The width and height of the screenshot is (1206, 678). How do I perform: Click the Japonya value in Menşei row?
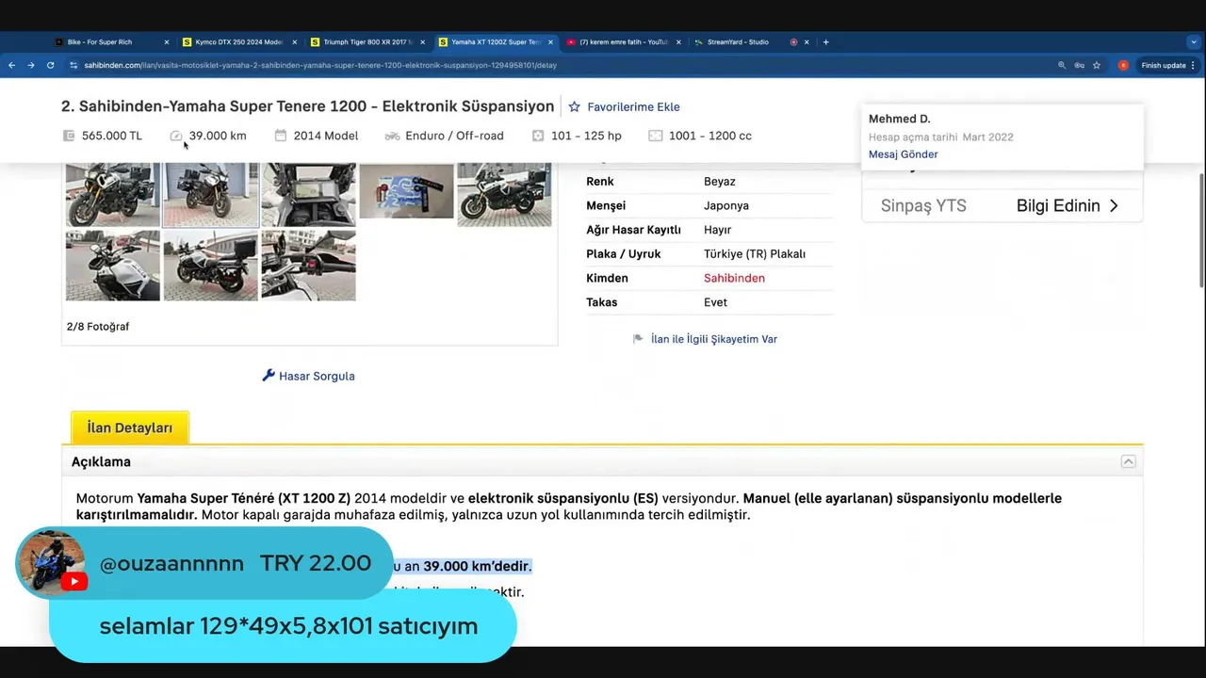(x=726, y=205)
